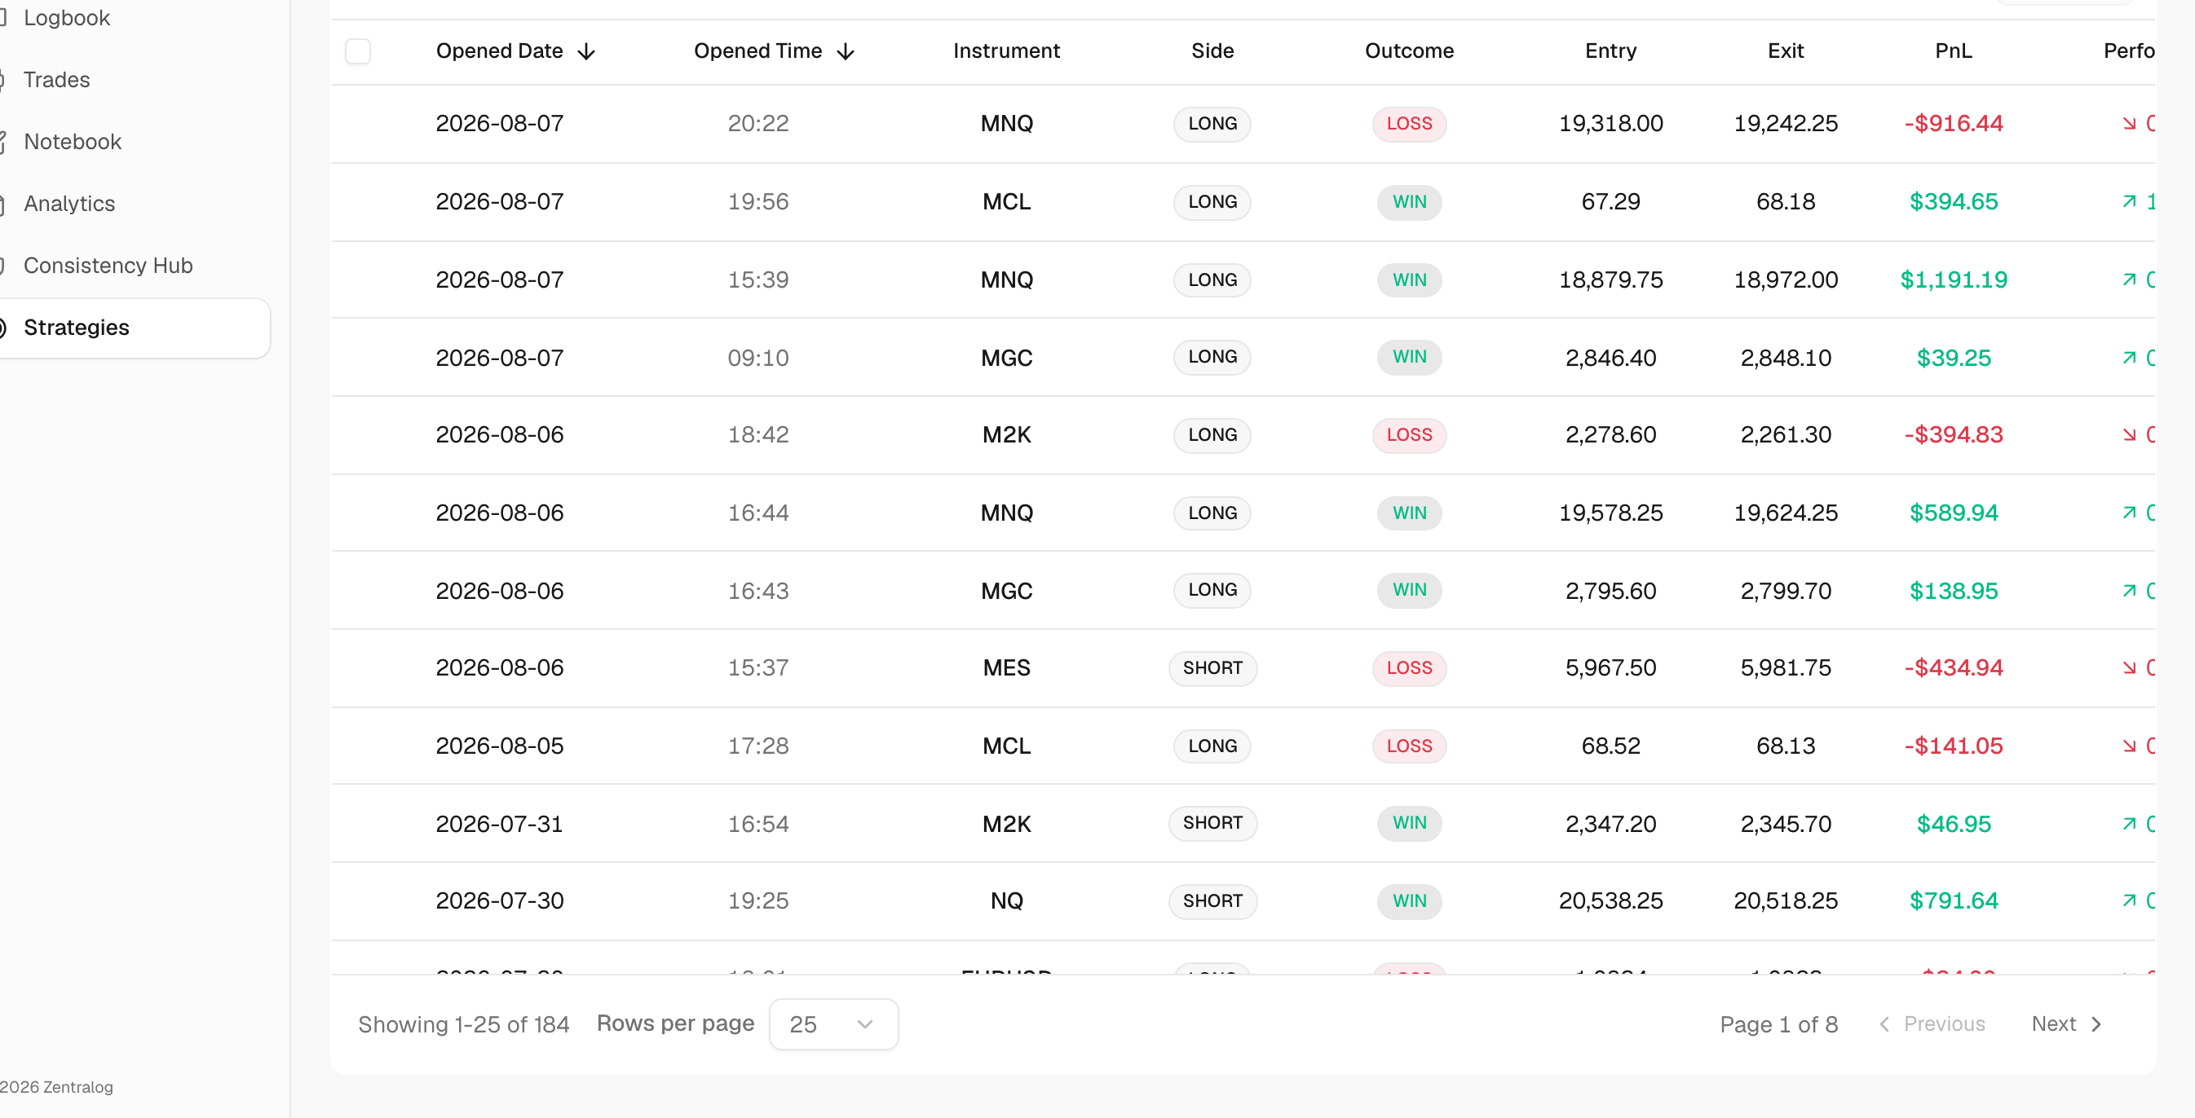Click the down-trend arrow in the -$394.83 row
The height and width of the screenshot is (1118, 2195).
(x=2130, y=435)
